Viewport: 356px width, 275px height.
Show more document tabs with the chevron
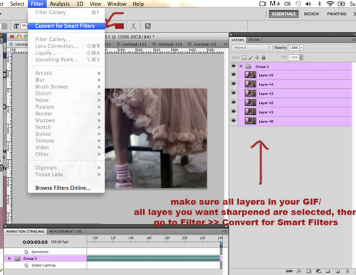tap(226, 44)
